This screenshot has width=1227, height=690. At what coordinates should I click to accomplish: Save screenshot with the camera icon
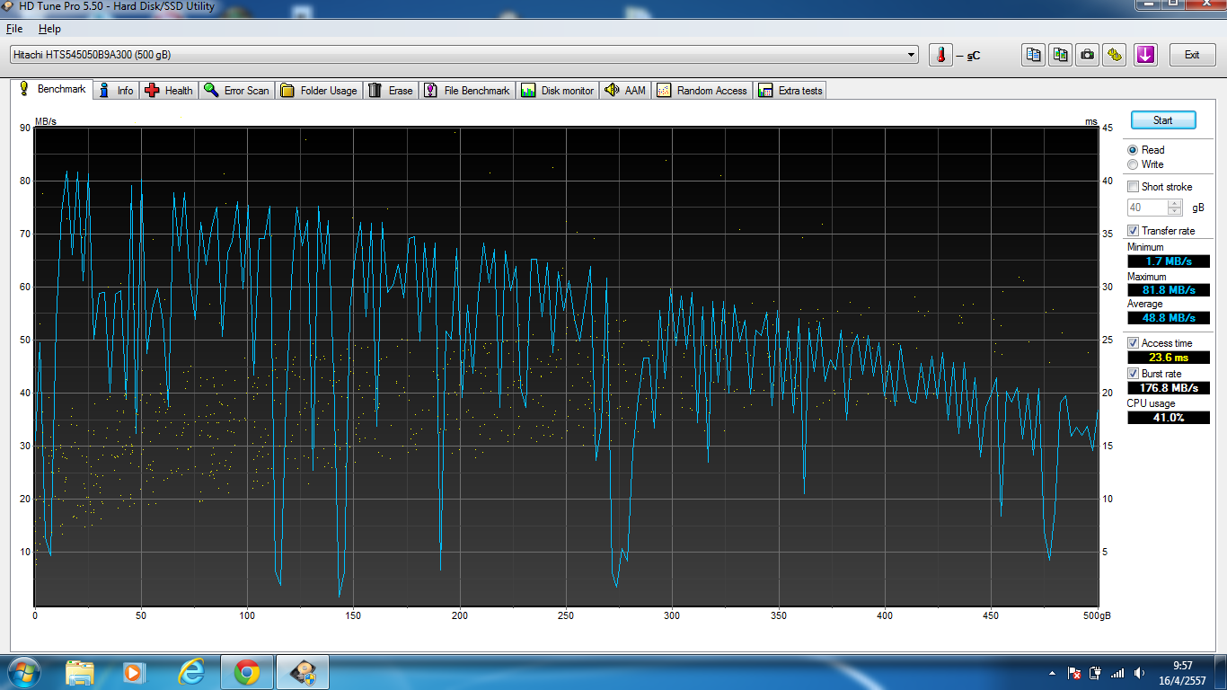(1088, 55)
